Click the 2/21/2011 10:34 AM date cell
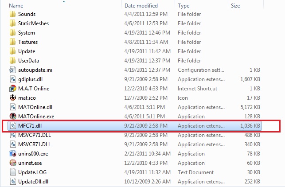 click(148, 154)
